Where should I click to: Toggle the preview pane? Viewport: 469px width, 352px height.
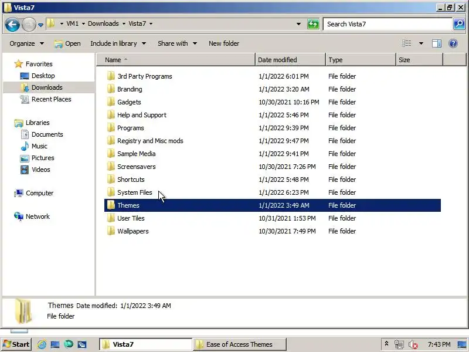(437, 43)
